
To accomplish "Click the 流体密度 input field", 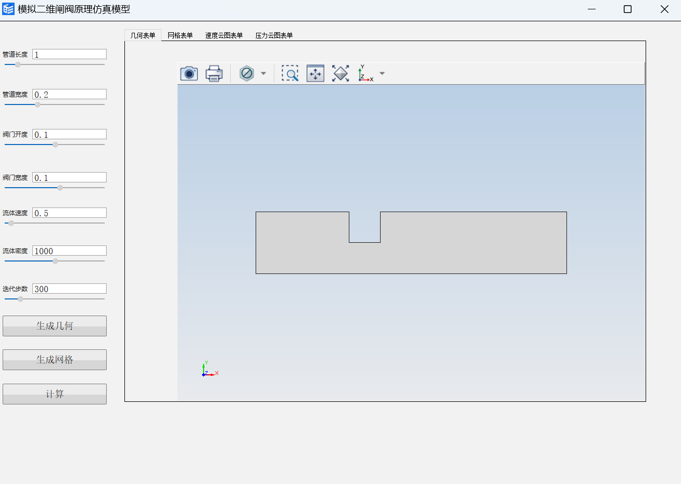I will 69,251.
